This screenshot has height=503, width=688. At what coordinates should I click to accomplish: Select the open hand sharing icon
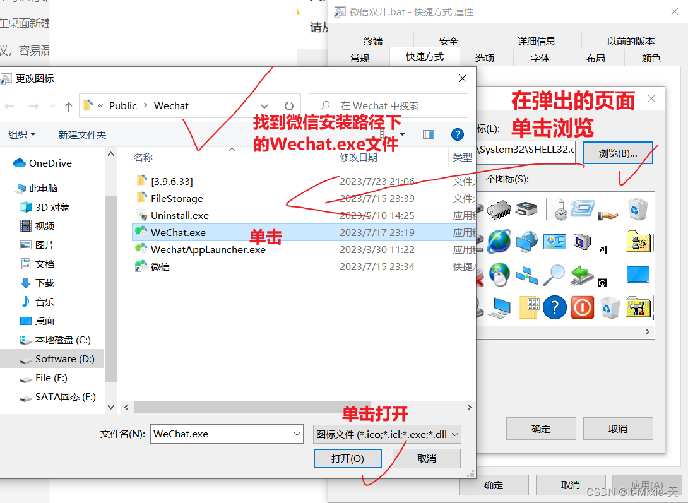click(x=608, y=215)
